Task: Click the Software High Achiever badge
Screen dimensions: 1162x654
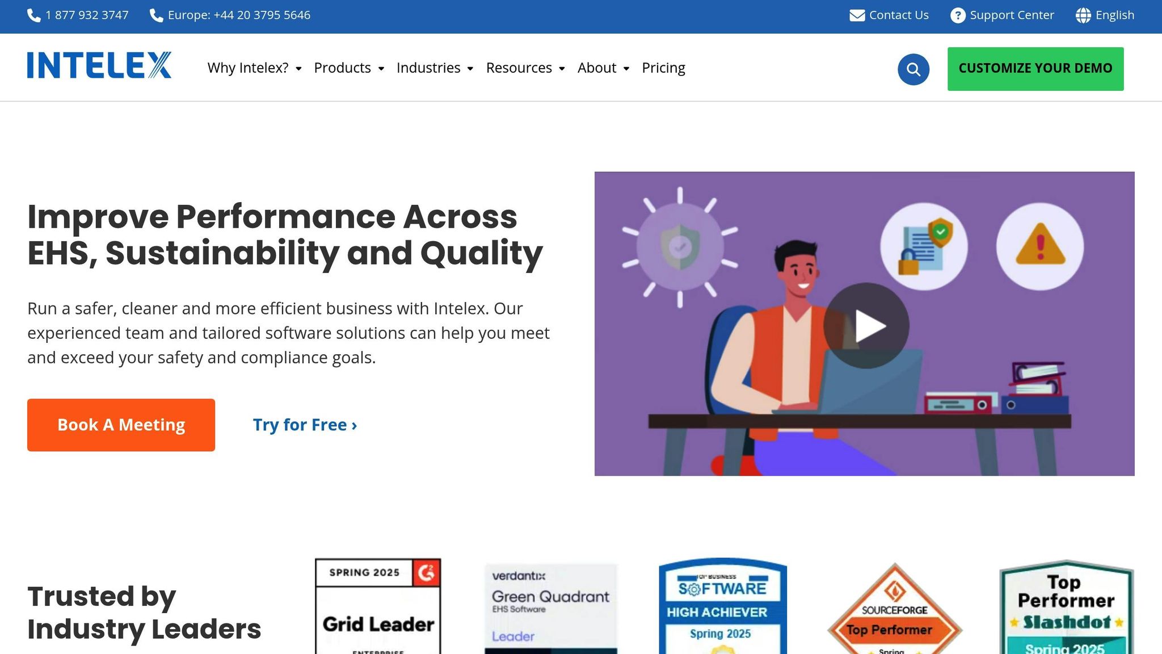Action: pyautogui.click(x=723, y=606)
